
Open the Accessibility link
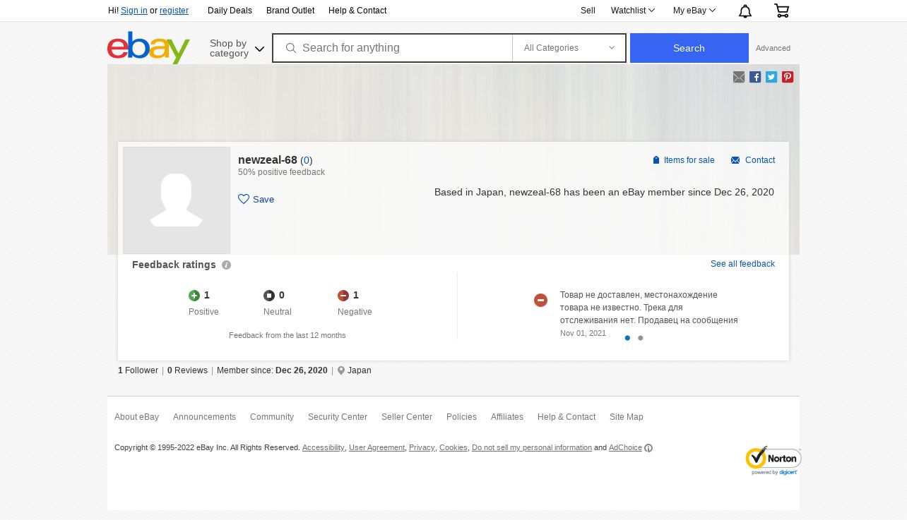pyautogui.click(x=324, y=448)
